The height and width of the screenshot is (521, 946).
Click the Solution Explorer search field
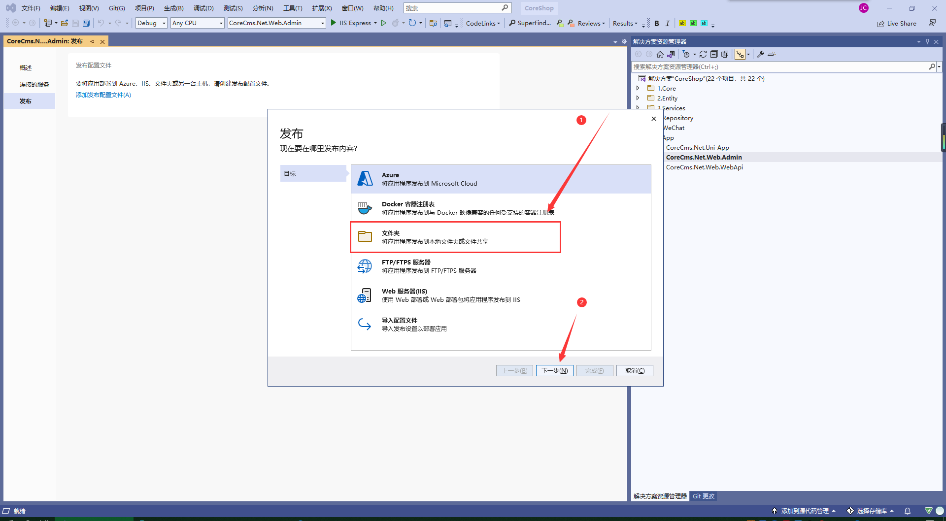[x=778, y=66]
